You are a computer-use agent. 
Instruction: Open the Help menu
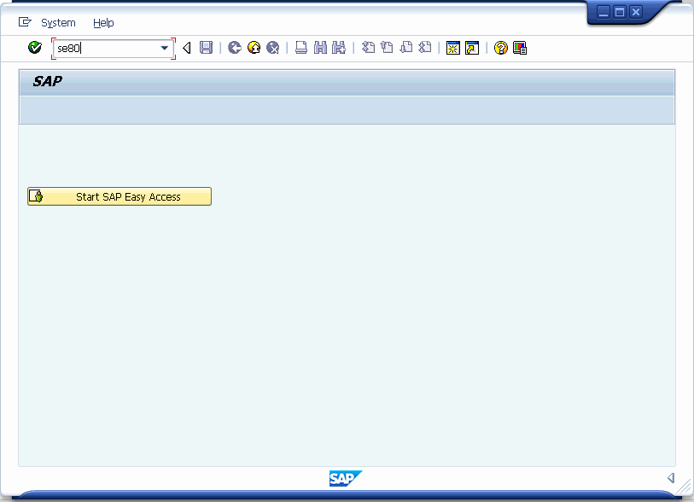point(103,22)
